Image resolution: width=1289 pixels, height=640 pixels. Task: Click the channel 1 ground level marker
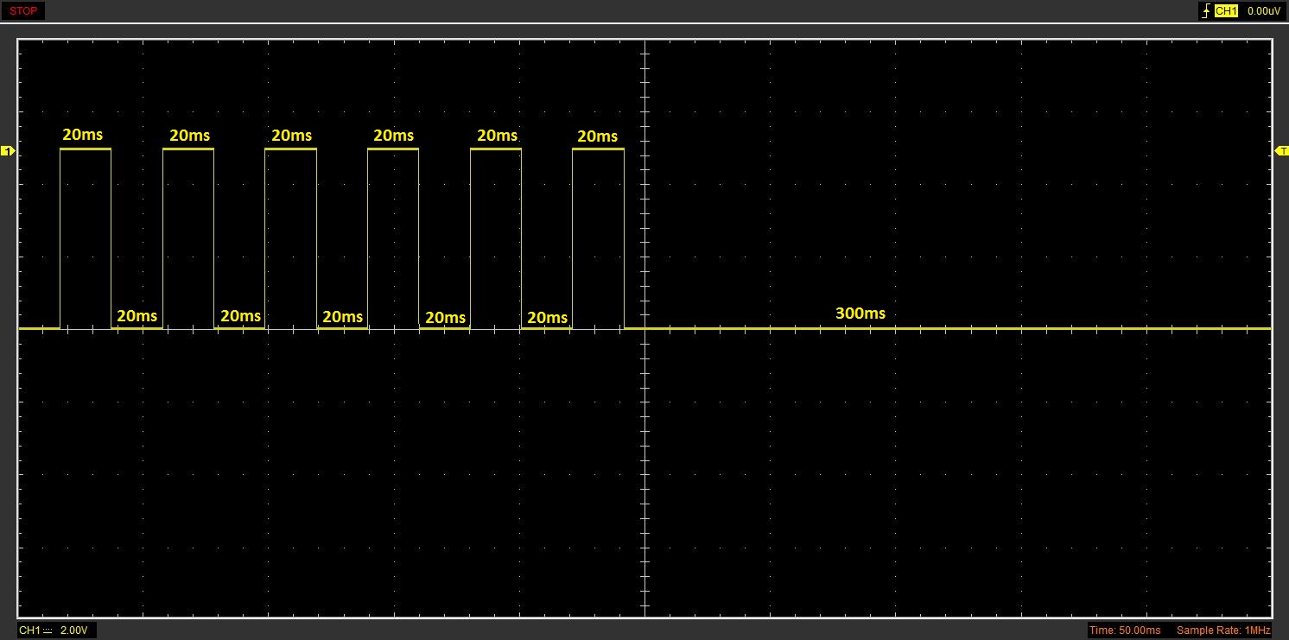(x=9, y=151)
